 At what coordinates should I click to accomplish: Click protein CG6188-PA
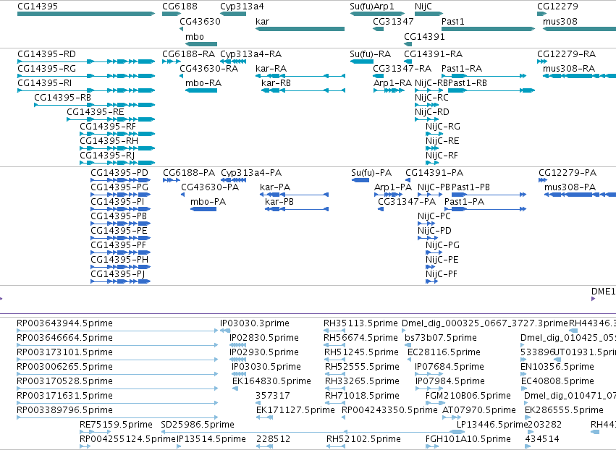pyautogui.click(x=190, y=173)
